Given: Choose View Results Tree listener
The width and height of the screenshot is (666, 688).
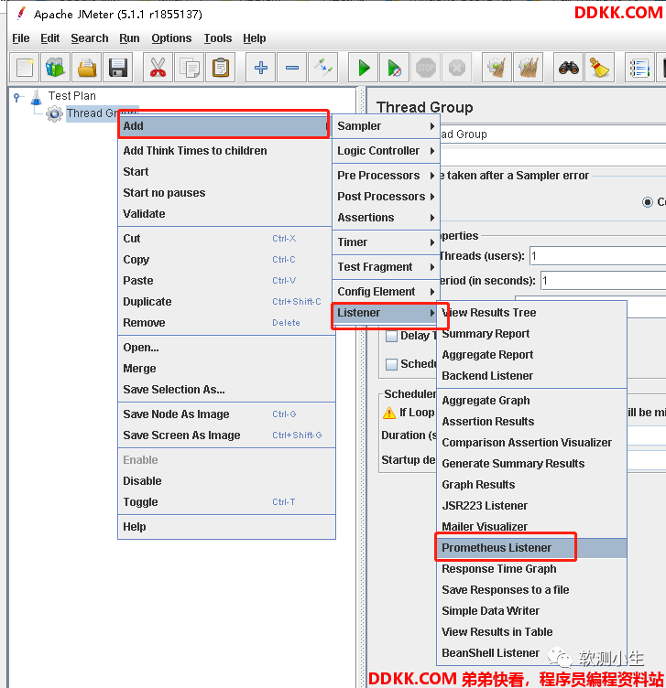Looking at the screenshot, I should pyautogui.click(x=531, y=312).
